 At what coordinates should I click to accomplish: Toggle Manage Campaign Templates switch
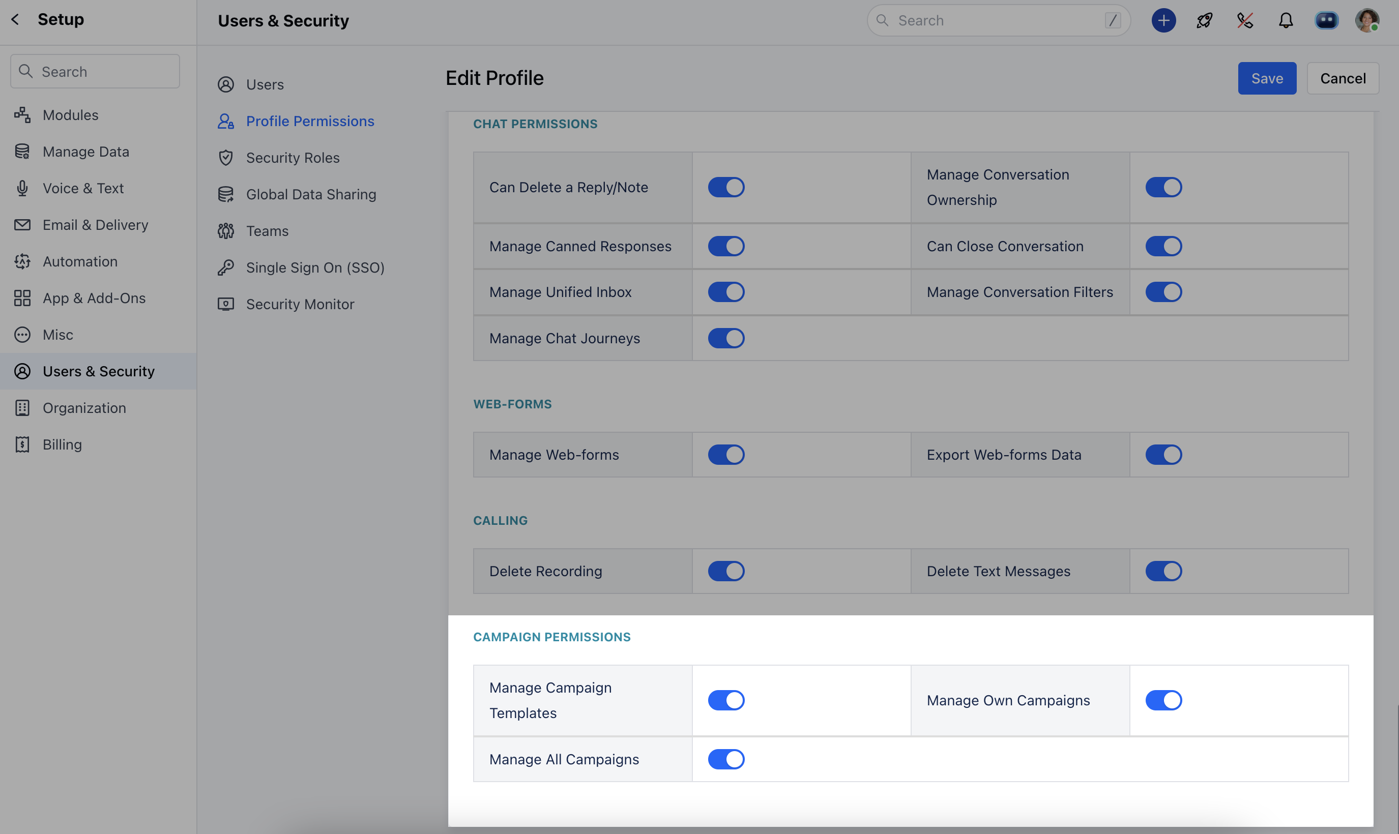click(x=725, y=700)
